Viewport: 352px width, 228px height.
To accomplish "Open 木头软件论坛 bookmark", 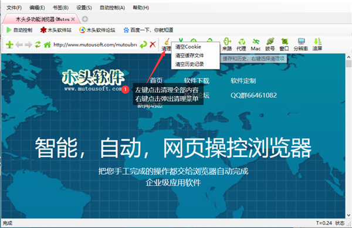I will pos(97,30).
